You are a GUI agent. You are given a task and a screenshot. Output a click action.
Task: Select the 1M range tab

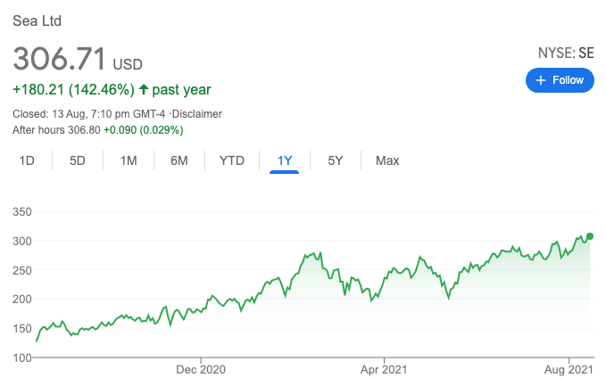(x=129, y=160)
